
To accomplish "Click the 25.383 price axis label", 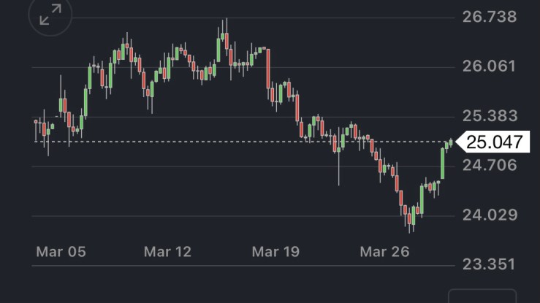I will (490, 116).
